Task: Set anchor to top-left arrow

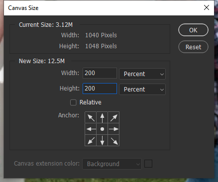Action: tap(91, 117)
